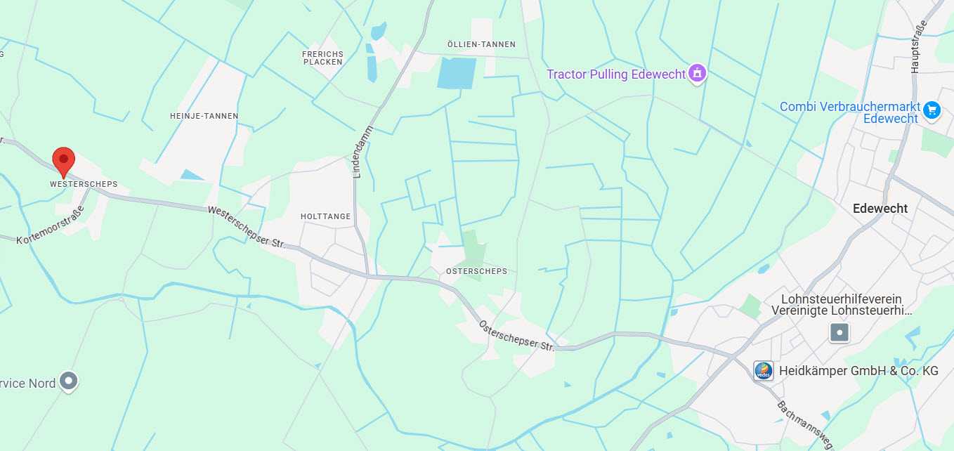Image resolution: width=954 pixels, height=451 pixels.
Task: Open the Lohnsteuerhilfeverein Vereinigte label
Action: coord(842,305)
